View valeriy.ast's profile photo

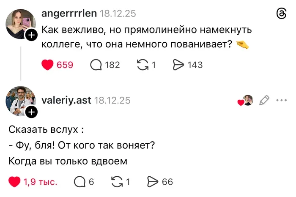point(19,101)
